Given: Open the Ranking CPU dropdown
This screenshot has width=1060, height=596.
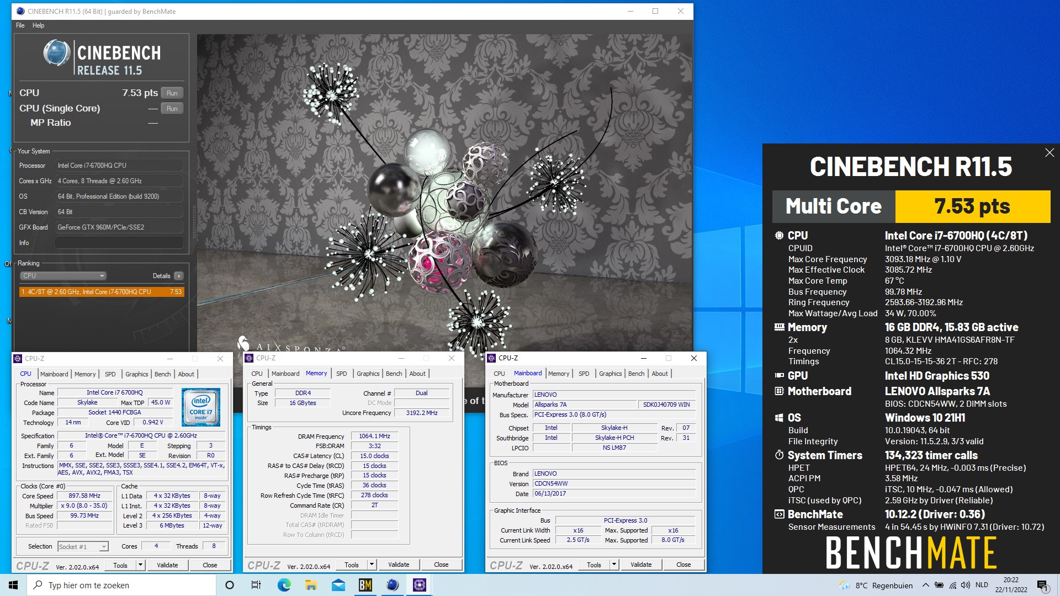Looking at the screenshot, I should click(63, 276).
